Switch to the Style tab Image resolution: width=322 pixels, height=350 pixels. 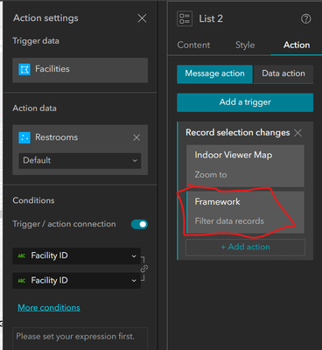coord(245,45)
